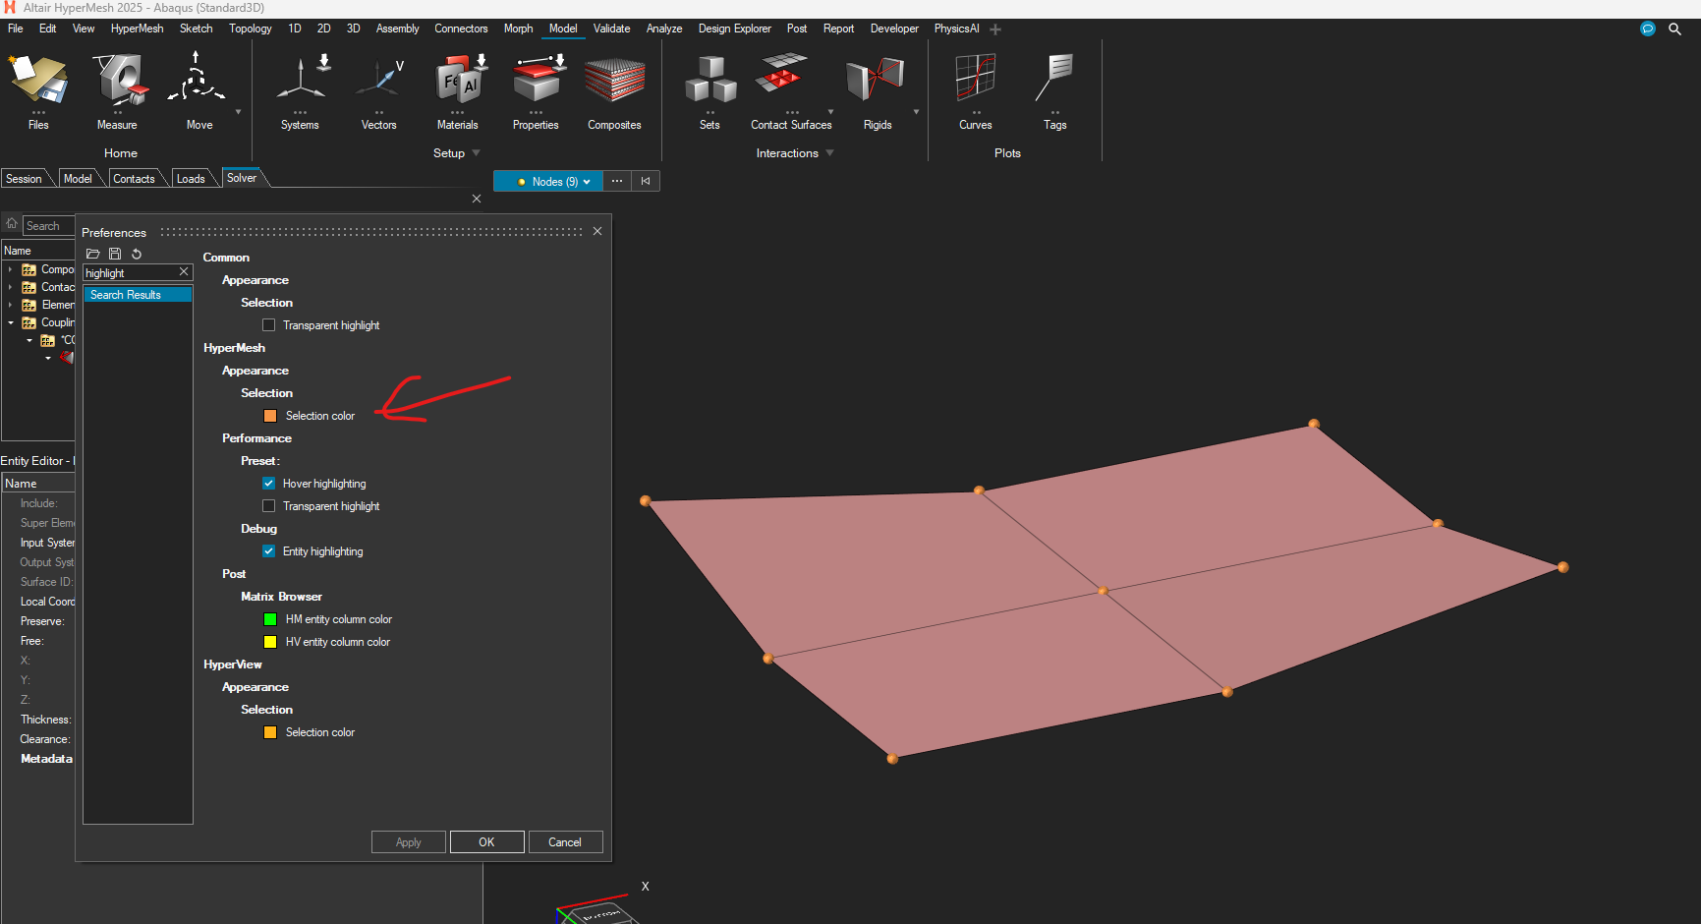Open the ellipsis options next to Nodes selector
The image size is (1701, 924).
click(617, 181)
